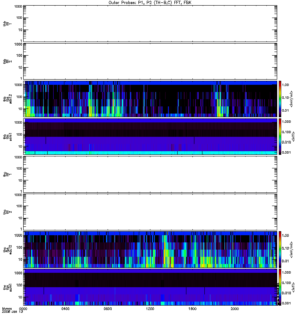The image size is (300, 320).
Task: Click the thb fbk scm1 color bar
Action: (280, 136)
